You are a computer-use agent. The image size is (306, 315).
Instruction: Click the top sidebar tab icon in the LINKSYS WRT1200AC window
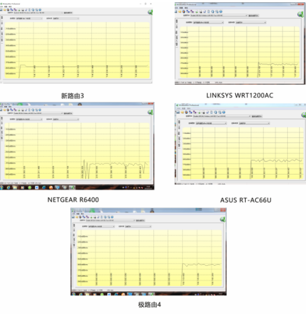click(x=177, y=21)
